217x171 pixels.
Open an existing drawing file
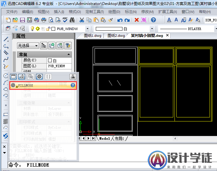click(15, 20)
